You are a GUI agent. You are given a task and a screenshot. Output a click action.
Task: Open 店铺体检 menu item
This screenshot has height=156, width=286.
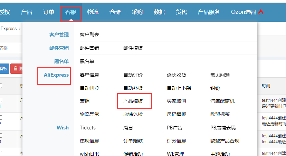pyautogui.click(x=133, y=114)
